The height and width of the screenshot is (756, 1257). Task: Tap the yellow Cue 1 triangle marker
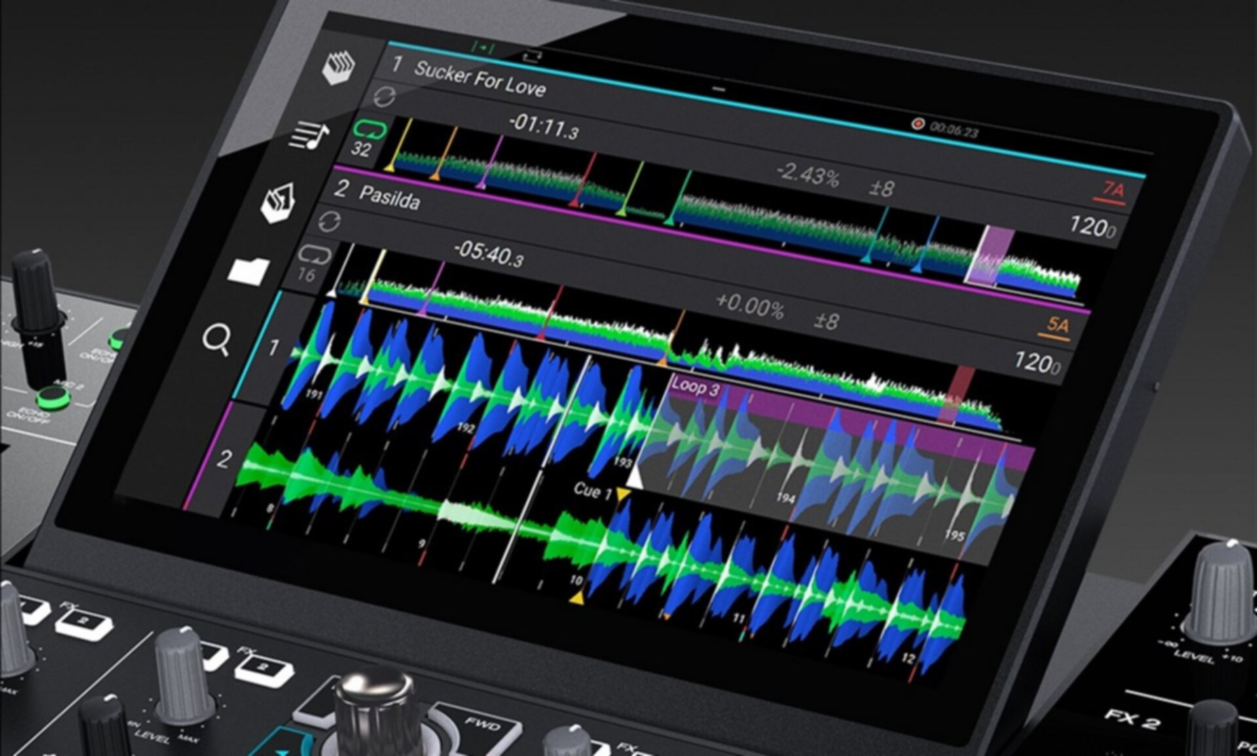point(623,493)
